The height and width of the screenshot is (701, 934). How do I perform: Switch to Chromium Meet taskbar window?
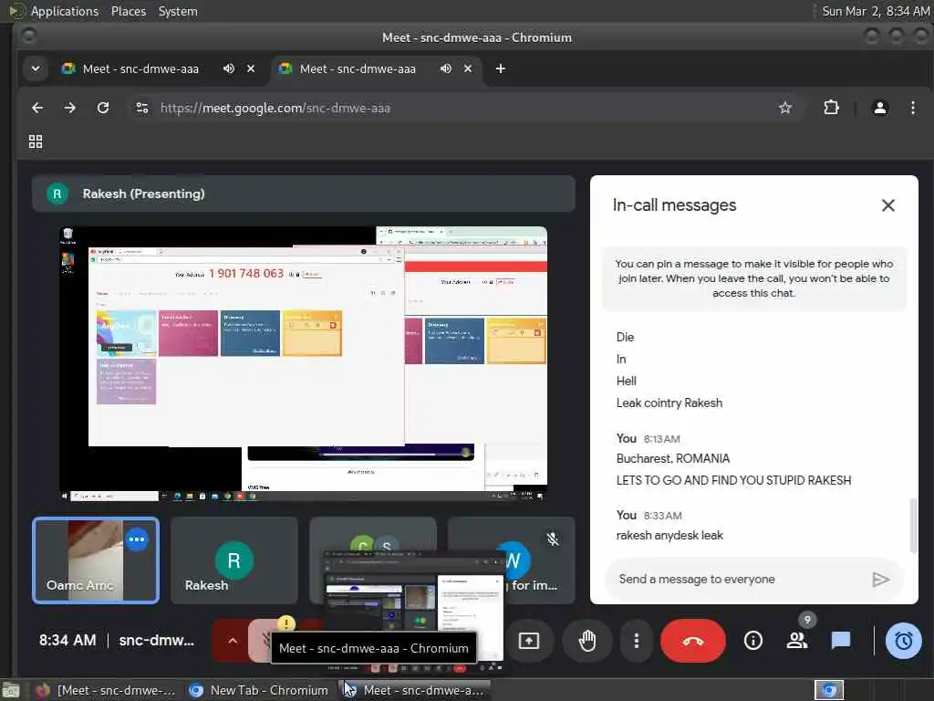pyautogui.click(x=415, y=690)
